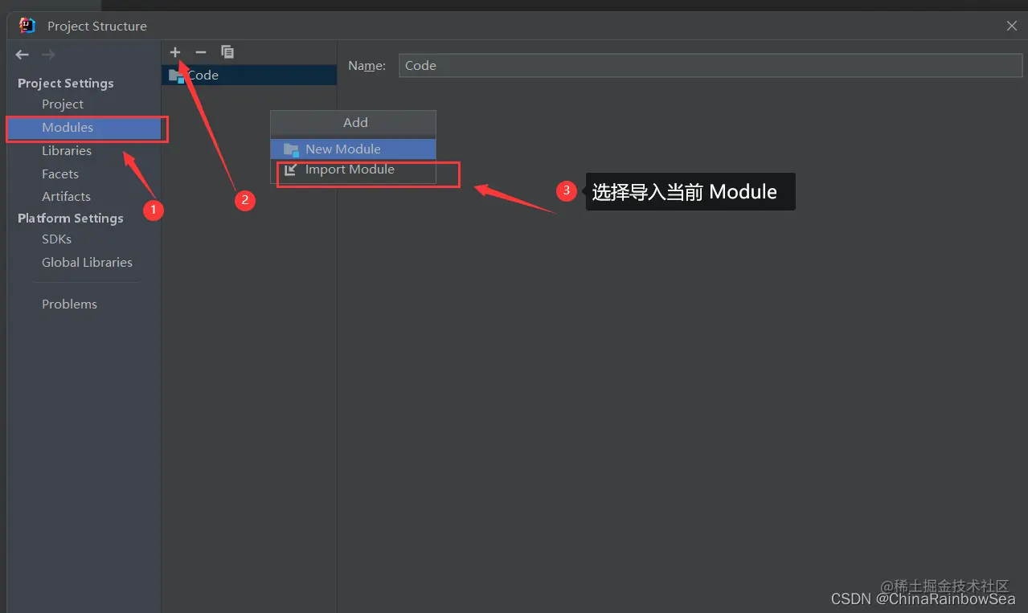This screenshot has height=613, width=1028.
Task: Select Modules in Project Settings
Action: [x=84, y=128]
